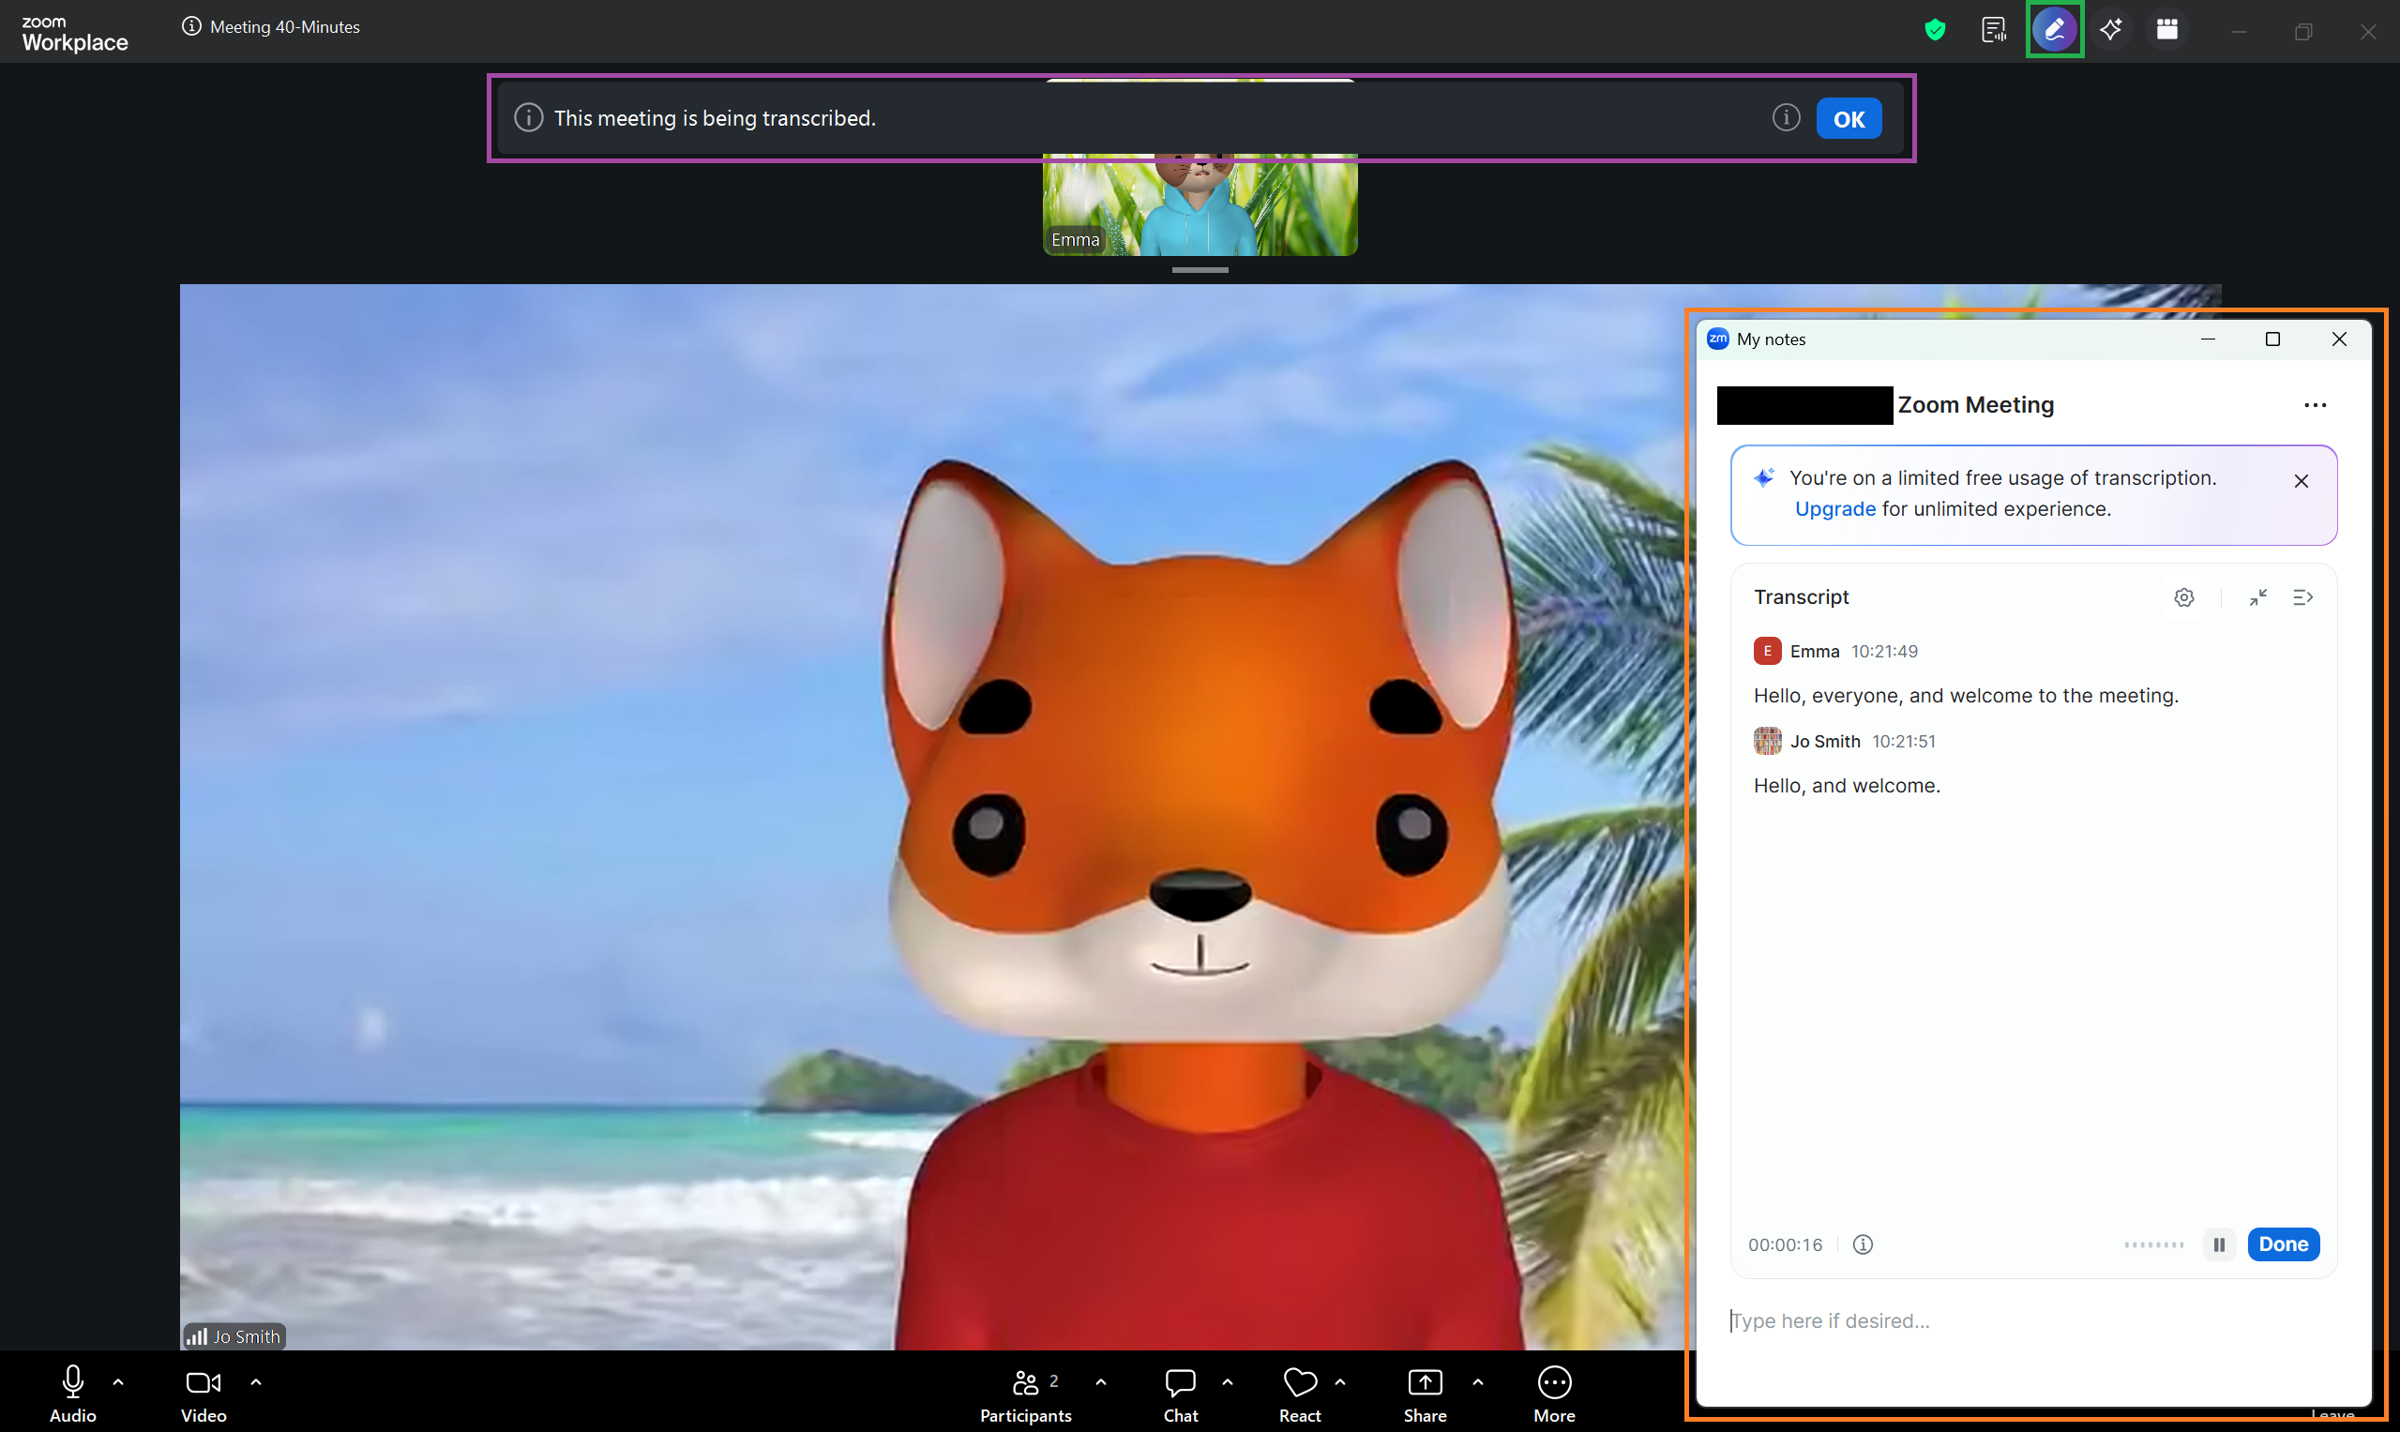Finish transcription with the Done button
The height and width of the screenshot is (1432, 2400).
(x=2282, y=1244)
